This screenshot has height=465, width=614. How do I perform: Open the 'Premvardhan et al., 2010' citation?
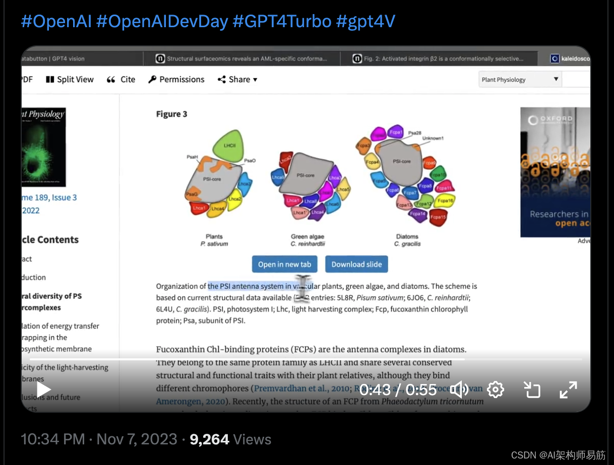coord(301,389)
